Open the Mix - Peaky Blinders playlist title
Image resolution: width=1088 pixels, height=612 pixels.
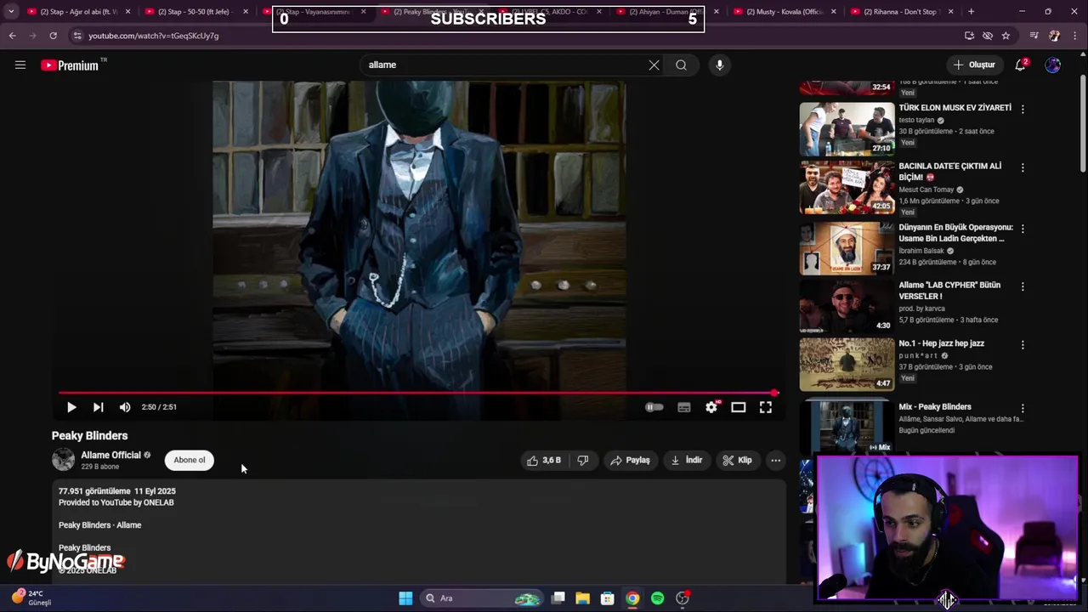click(x=935, y=407)
